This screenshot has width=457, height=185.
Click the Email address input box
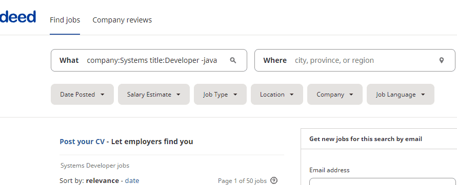383,181
